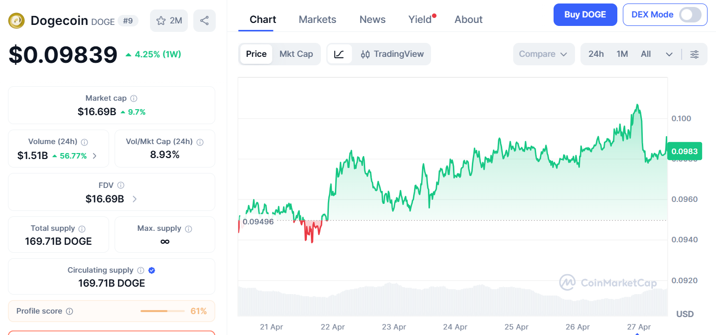Image resolution: width=716 pixels, height=335 pixels.
Task: Click the 169.71B DOGE total supply value
Action: [x=58, y=241]
